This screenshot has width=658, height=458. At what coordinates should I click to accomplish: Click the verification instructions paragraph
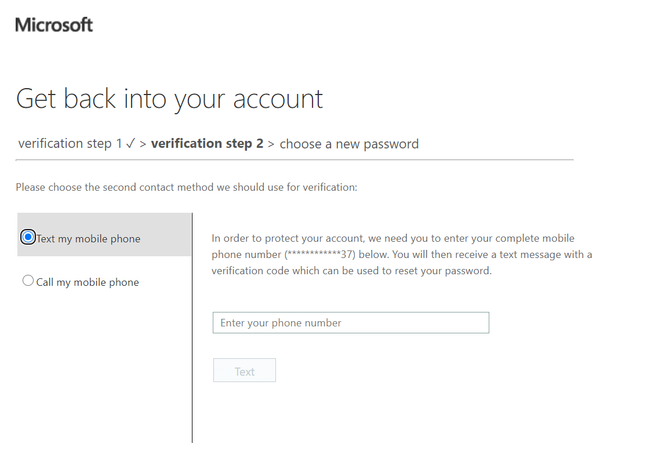400,254
